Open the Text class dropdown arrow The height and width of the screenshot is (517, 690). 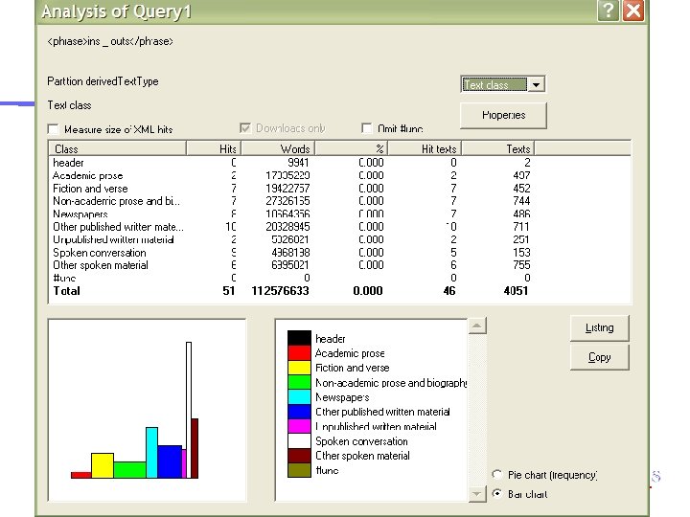536,84
